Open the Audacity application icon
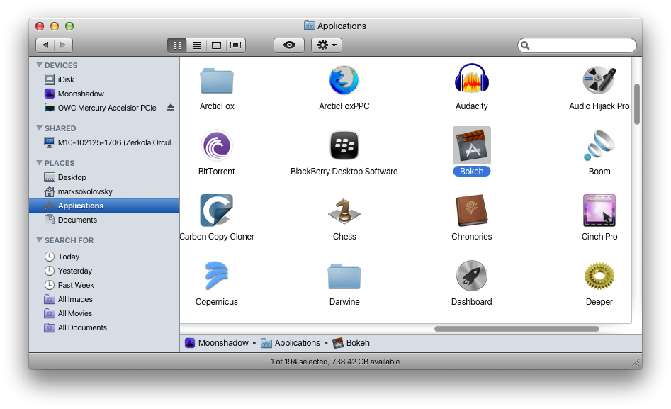Image resolution: width=671 pixels, height=409 pixels. (x=471, y=80)
